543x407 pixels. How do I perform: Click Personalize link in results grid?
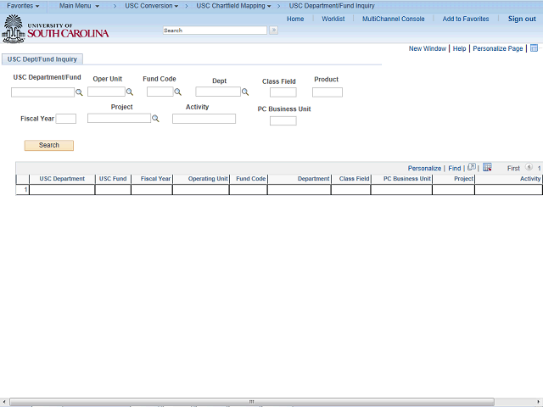click(x=424, y=168)
